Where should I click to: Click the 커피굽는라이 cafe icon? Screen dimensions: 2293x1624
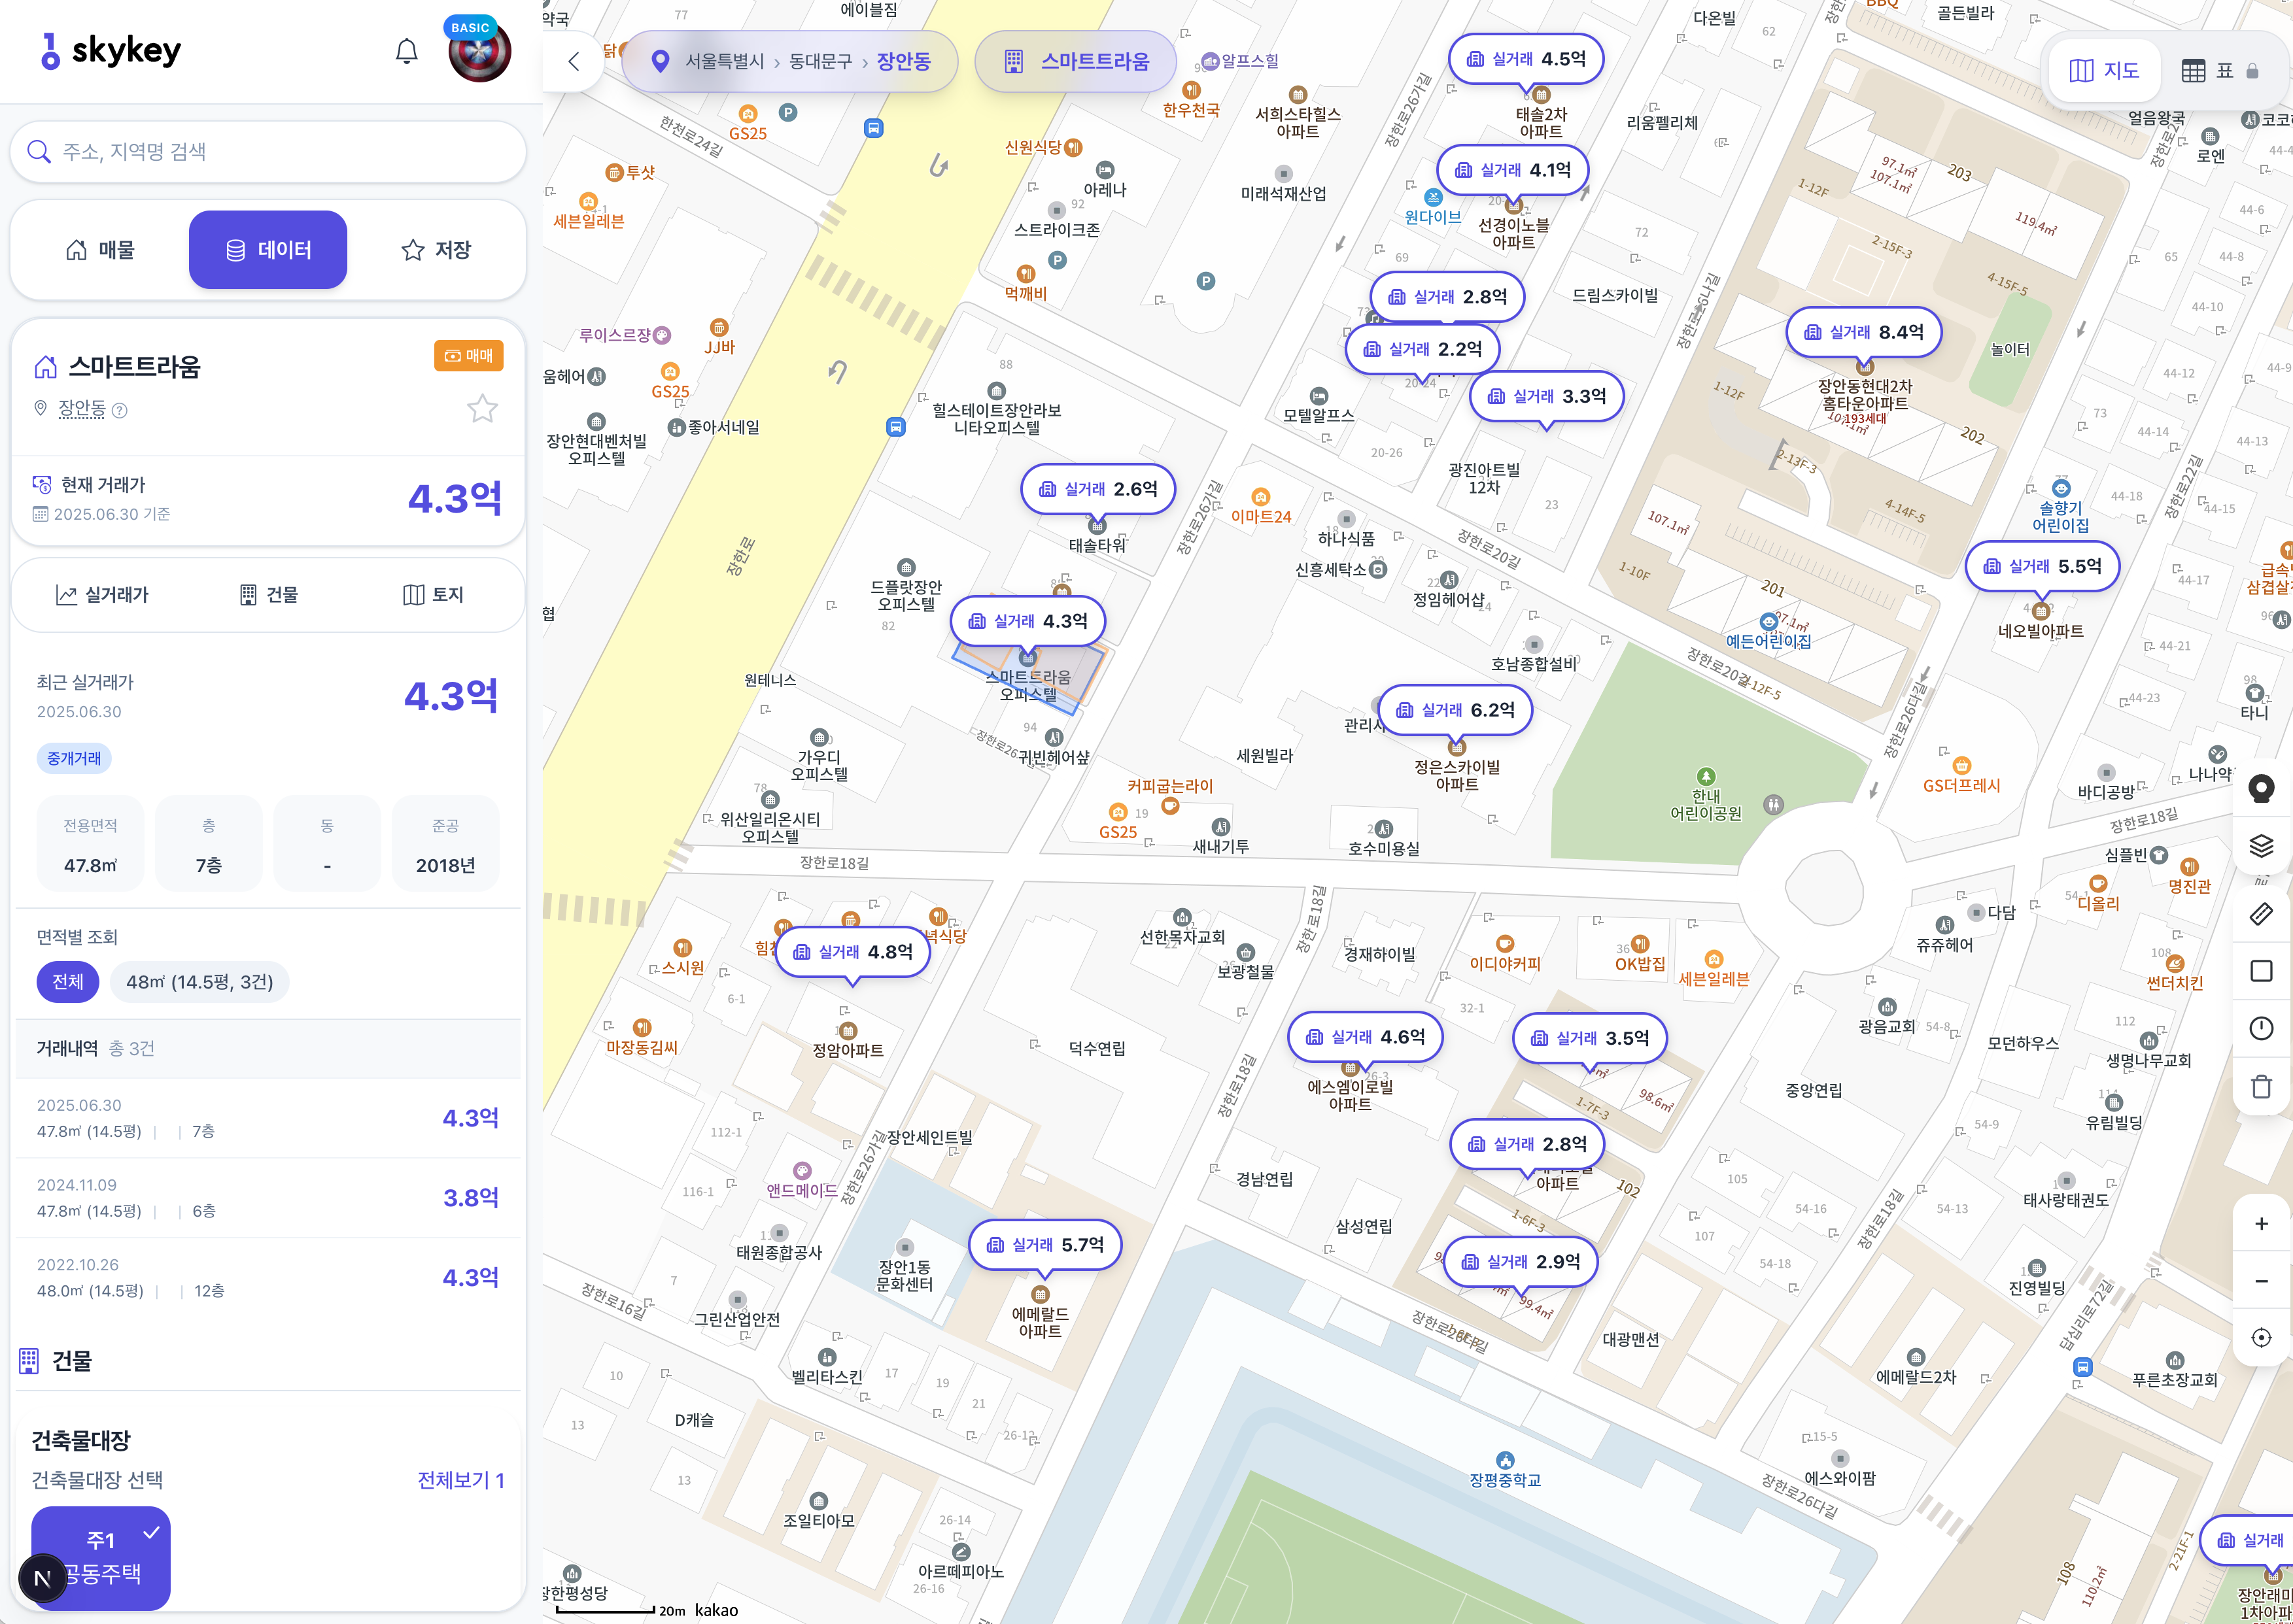pos(1169,806)
